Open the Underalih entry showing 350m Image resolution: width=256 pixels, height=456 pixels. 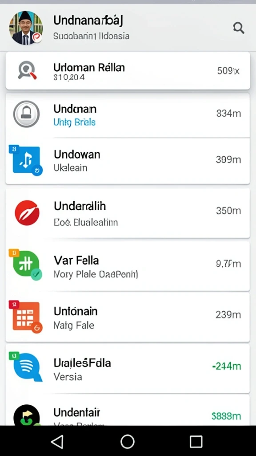click(128, 213)
